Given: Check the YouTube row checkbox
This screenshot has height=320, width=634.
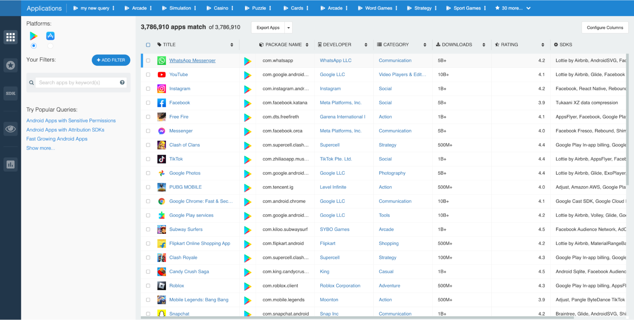Looking at the screenshot, I should [148, 74].
